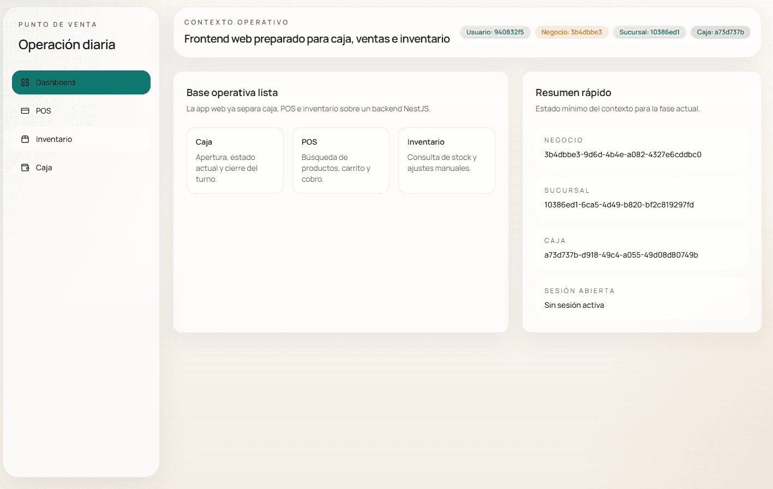The image size is (773, 489).
Task: Click the Caja: a73d737b badge
Action: 720,32
